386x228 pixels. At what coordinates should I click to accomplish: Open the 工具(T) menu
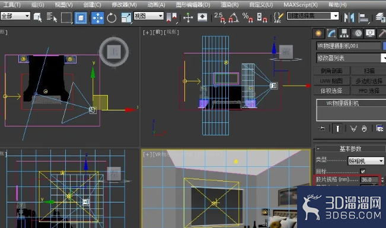12,5
